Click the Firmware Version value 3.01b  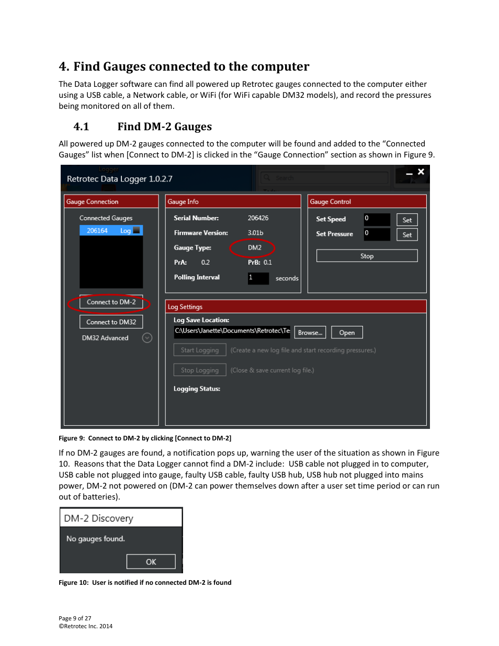(255, 232)
